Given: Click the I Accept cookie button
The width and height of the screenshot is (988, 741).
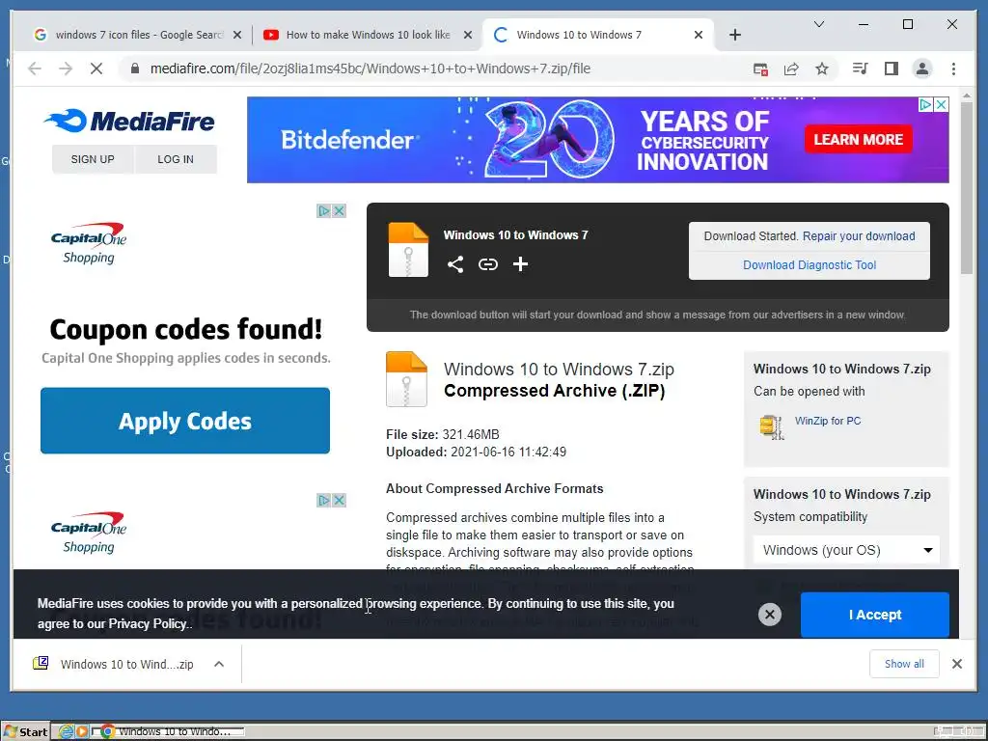Looking at the screenshot, I should (874, 615).
